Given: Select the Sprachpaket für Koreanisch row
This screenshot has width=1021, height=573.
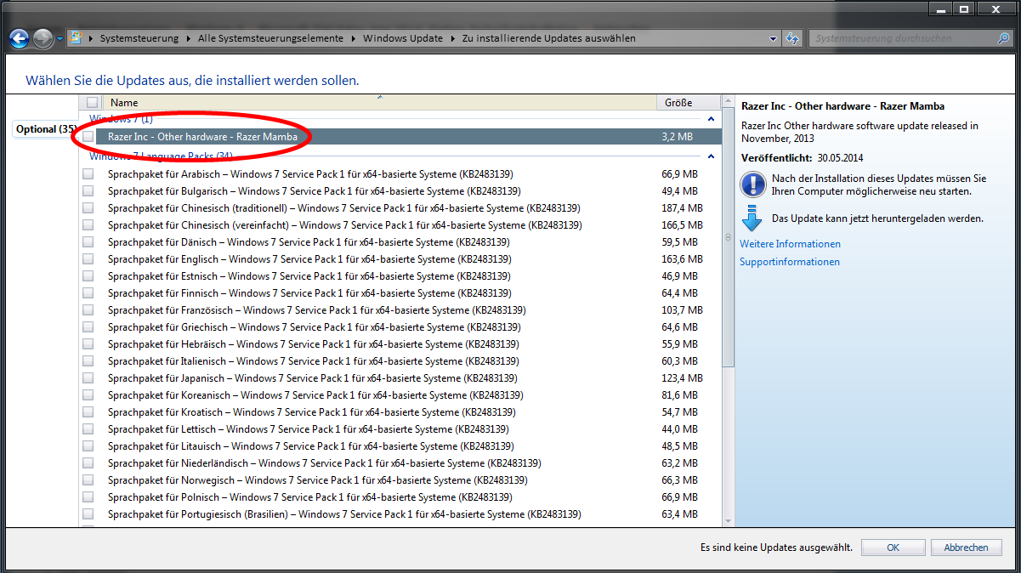Looking at the screenshot, I should tap(400, 395).
